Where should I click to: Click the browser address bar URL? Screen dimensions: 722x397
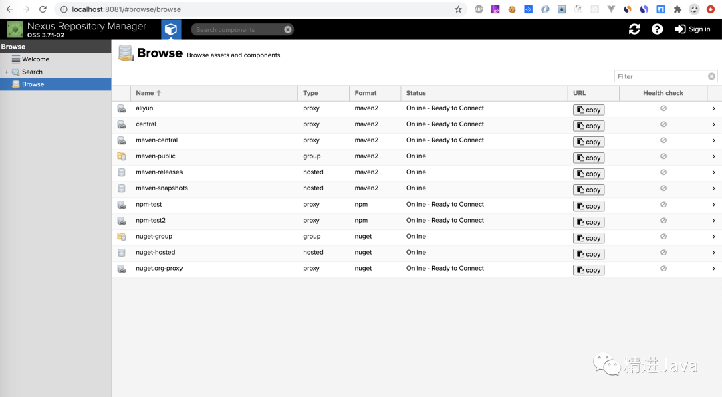126,9
